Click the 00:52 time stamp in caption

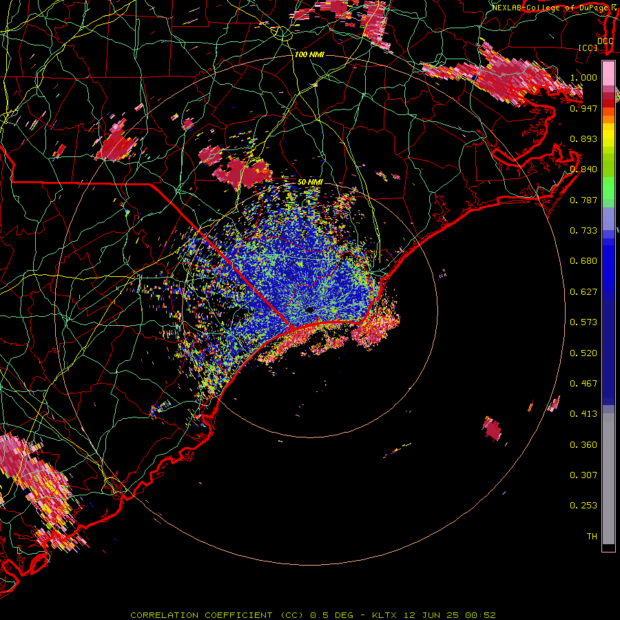point(480,615)
